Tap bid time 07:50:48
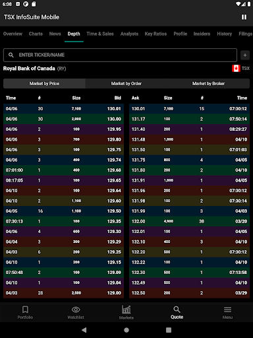This screenshot has height=338, width=253. tap(14, 273)
